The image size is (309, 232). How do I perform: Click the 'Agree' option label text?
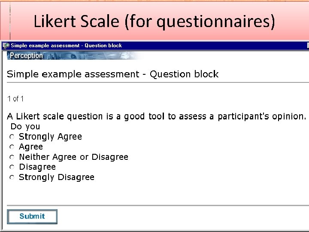coord(31,147)
